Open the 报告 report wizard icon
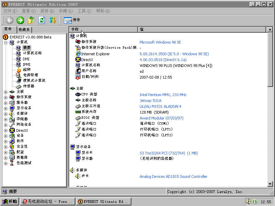This screenshot has height=206, width=275. pyautogui.click(x=72, y=20)
